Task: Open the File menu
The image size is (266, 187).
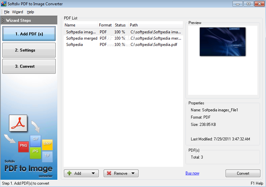Action: pyautogui.click(x=7, y=12)
